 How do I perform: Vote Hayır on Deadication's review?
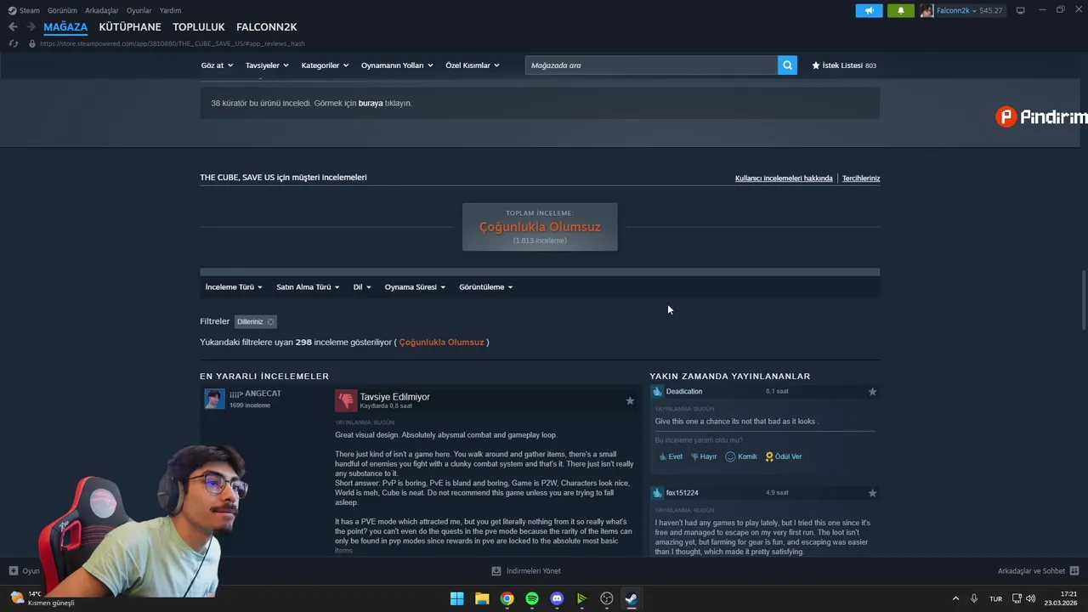point(704,456)
